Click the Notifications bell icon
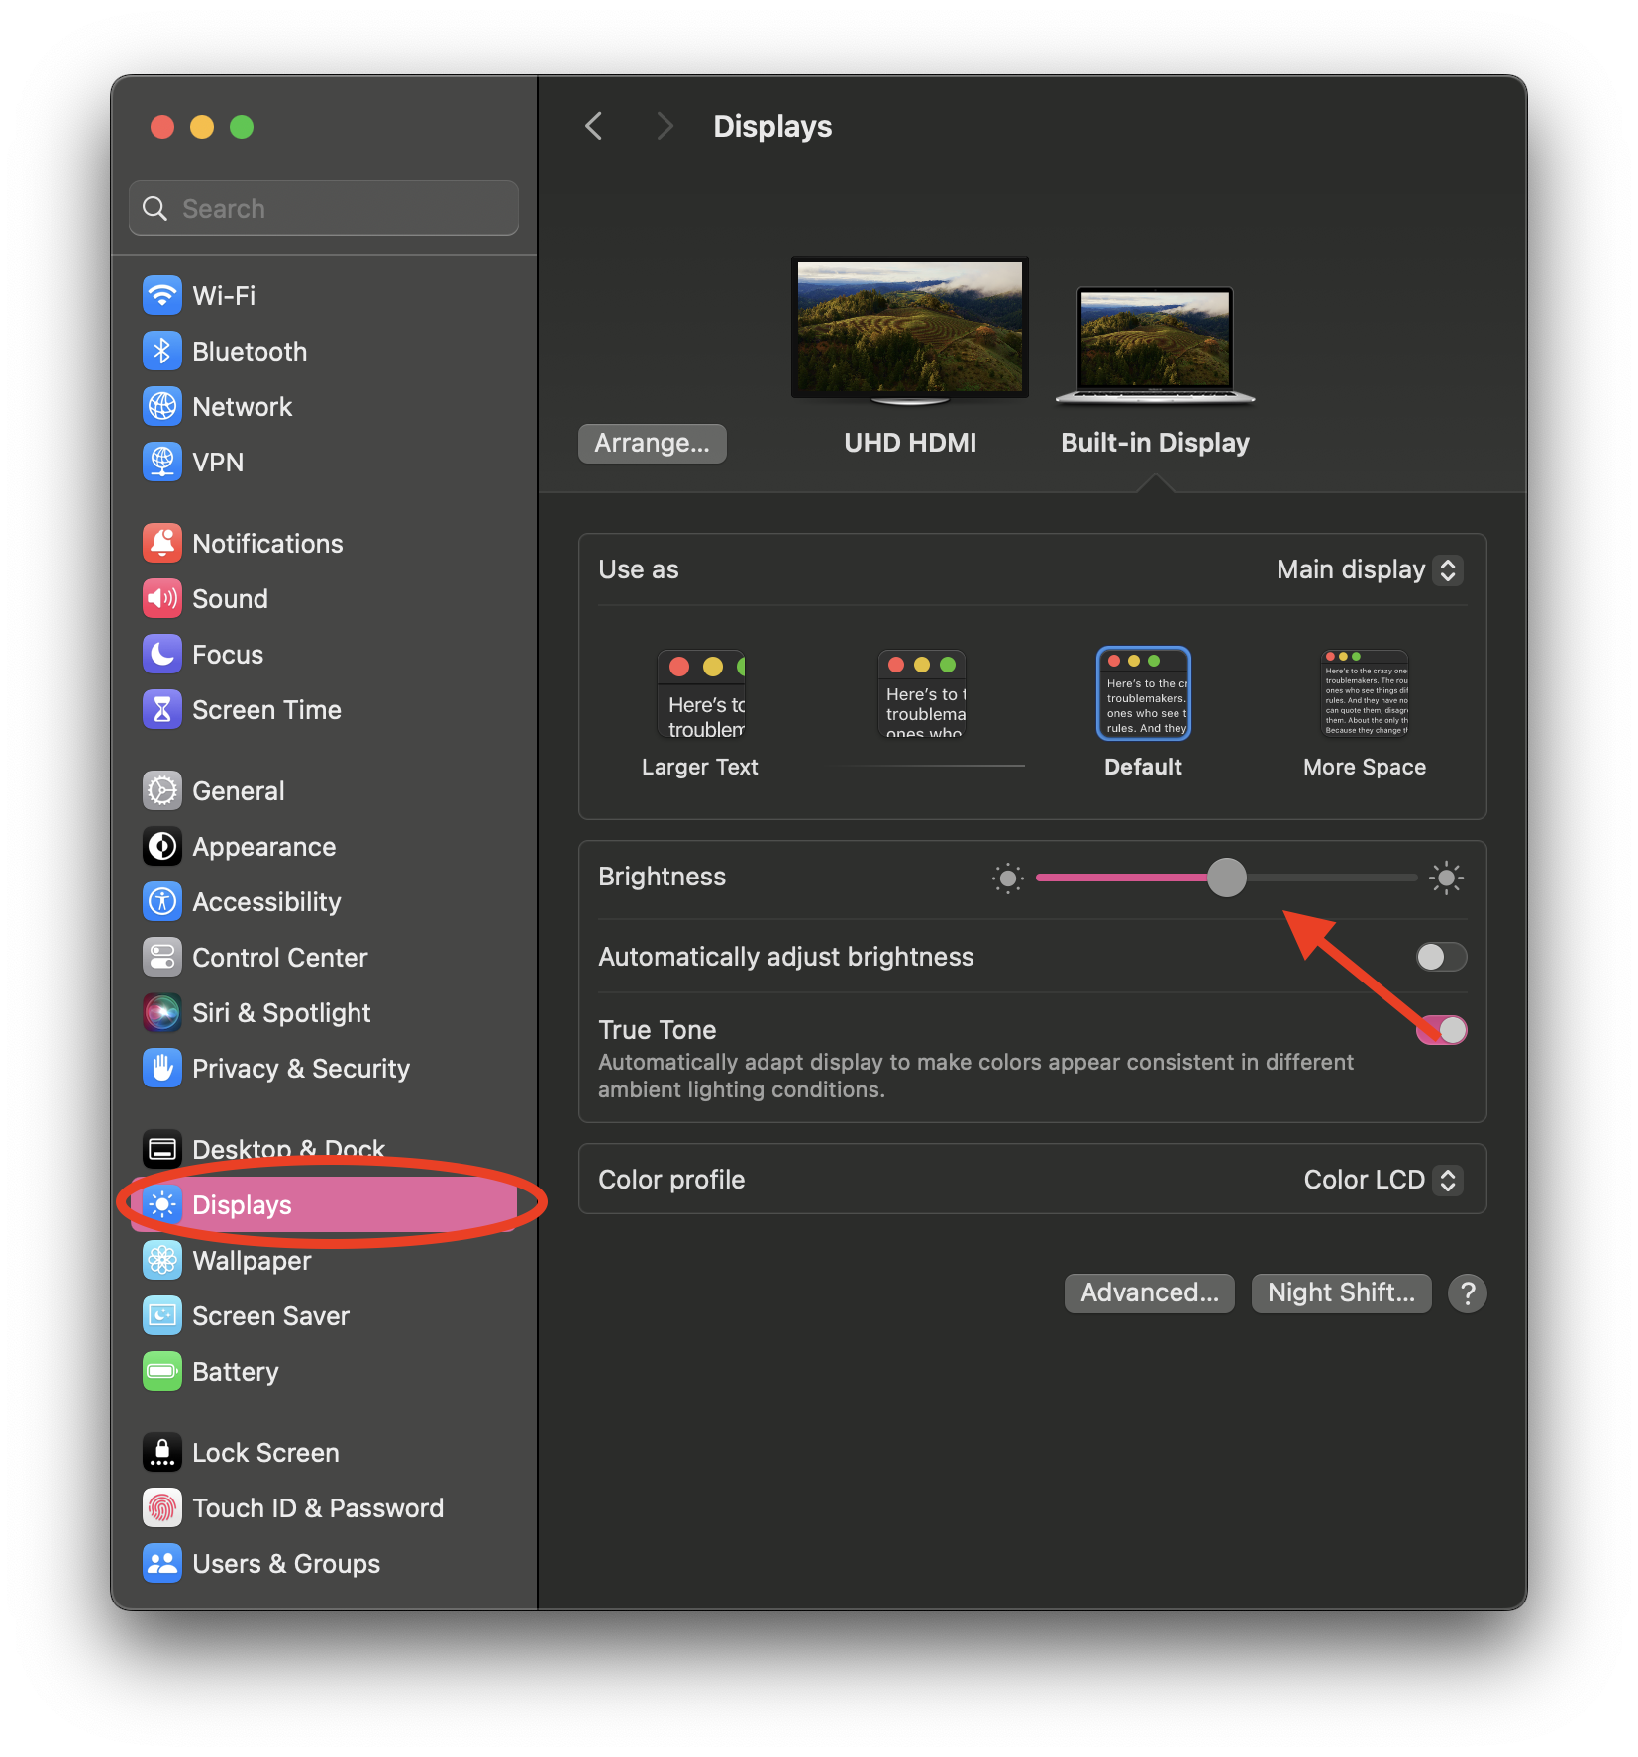Viewport: 1638px width, 1757px height. (161, 542)
